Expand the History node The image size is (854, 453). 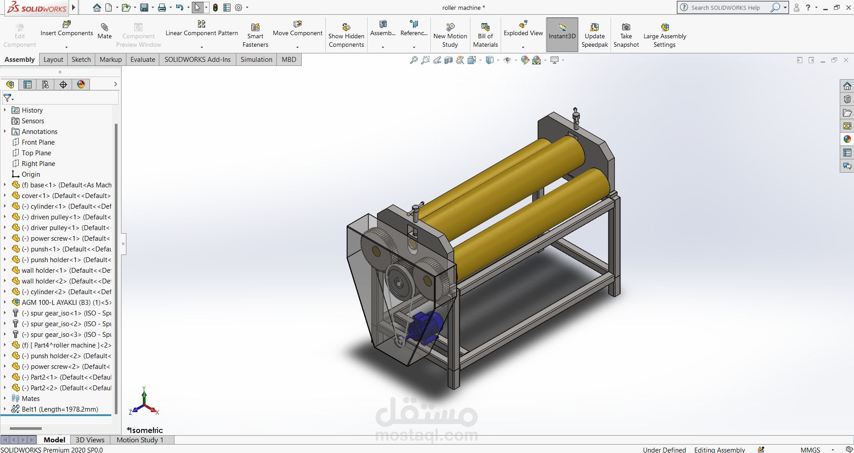pyautogui.click(x=4, y=110)
